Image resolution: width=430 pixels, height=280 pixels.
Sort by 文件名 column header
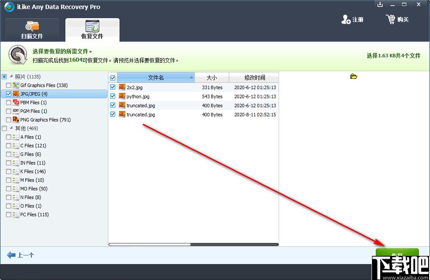156,78
